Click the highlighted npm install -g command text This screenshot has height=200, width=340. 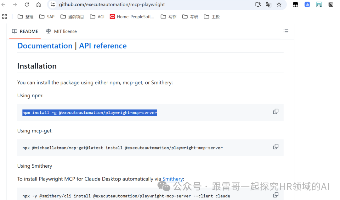tap(89, 113)
